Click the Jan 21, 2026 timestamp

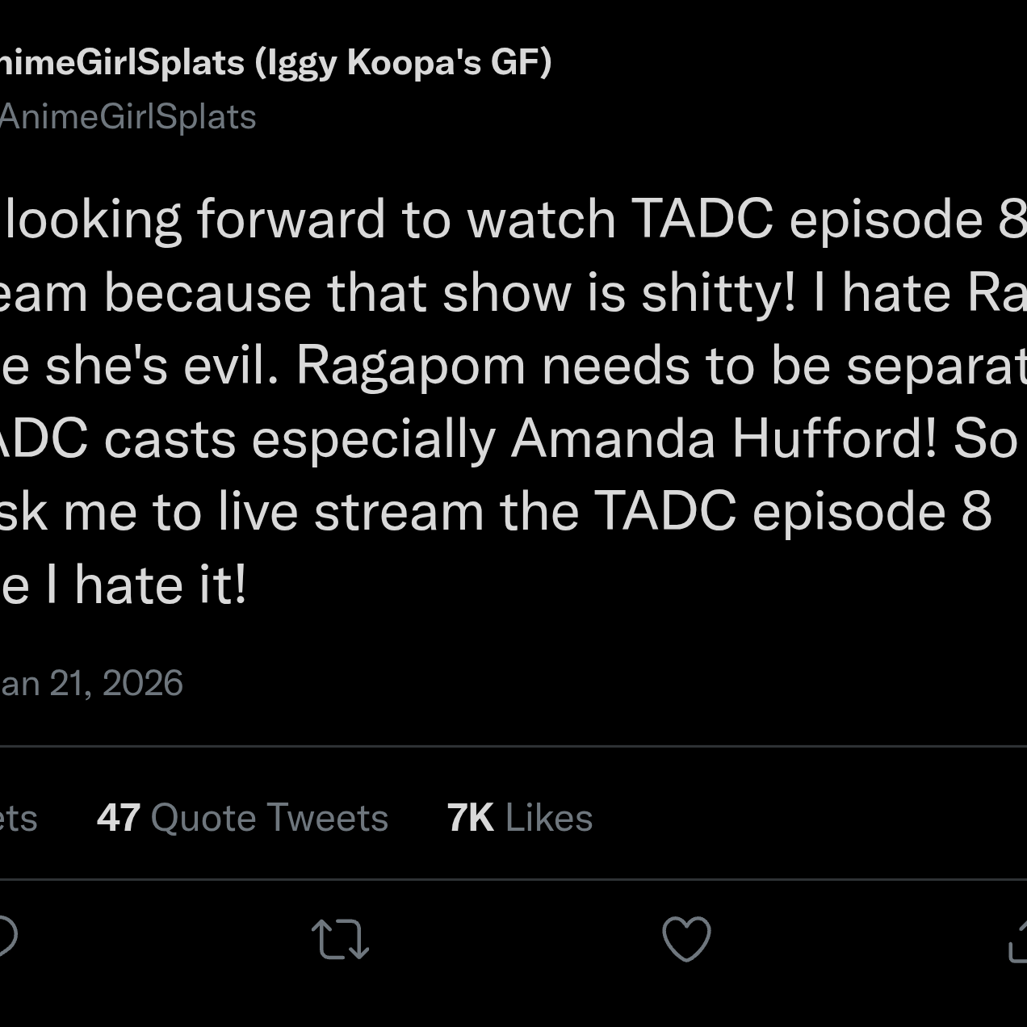(91, 683)
